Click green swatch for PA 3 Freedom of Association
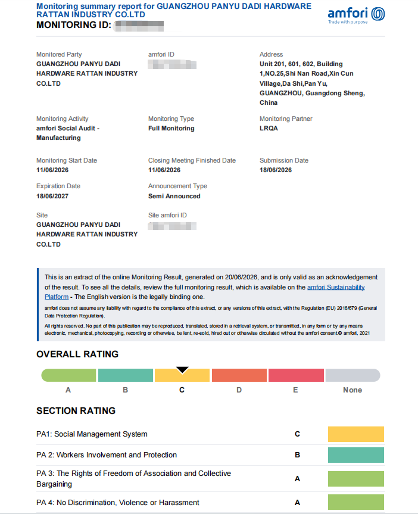 [355, 479]
